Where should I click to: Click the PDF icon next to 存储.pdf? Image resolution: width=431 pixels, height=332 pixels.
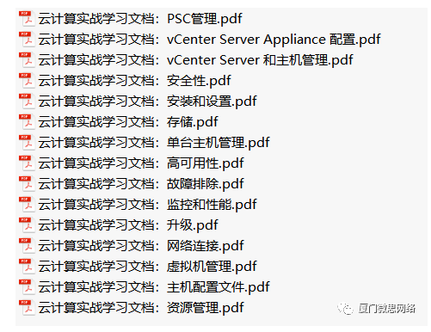(x=27, y=122)
